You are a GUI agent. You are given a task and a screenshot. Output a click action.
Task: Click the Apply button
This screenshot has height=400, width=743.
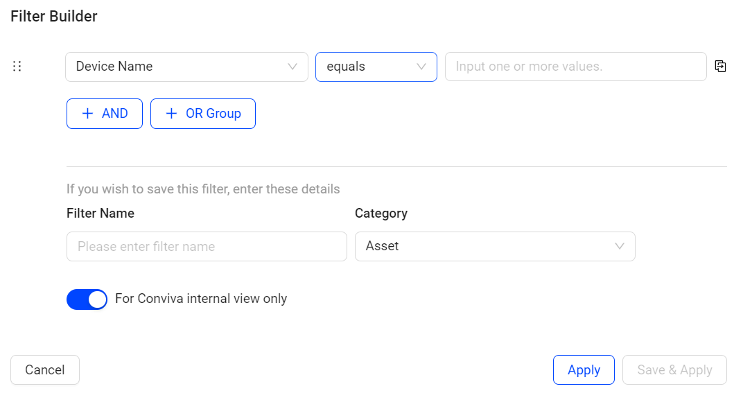(584, 369)
